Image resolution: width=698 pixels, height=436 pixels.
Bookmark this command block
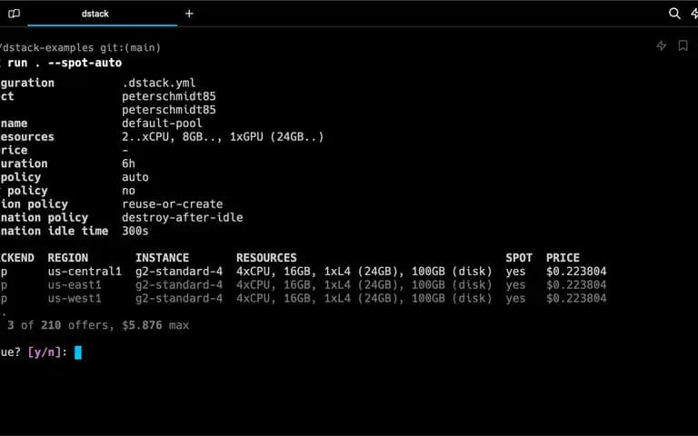[683, 45]
